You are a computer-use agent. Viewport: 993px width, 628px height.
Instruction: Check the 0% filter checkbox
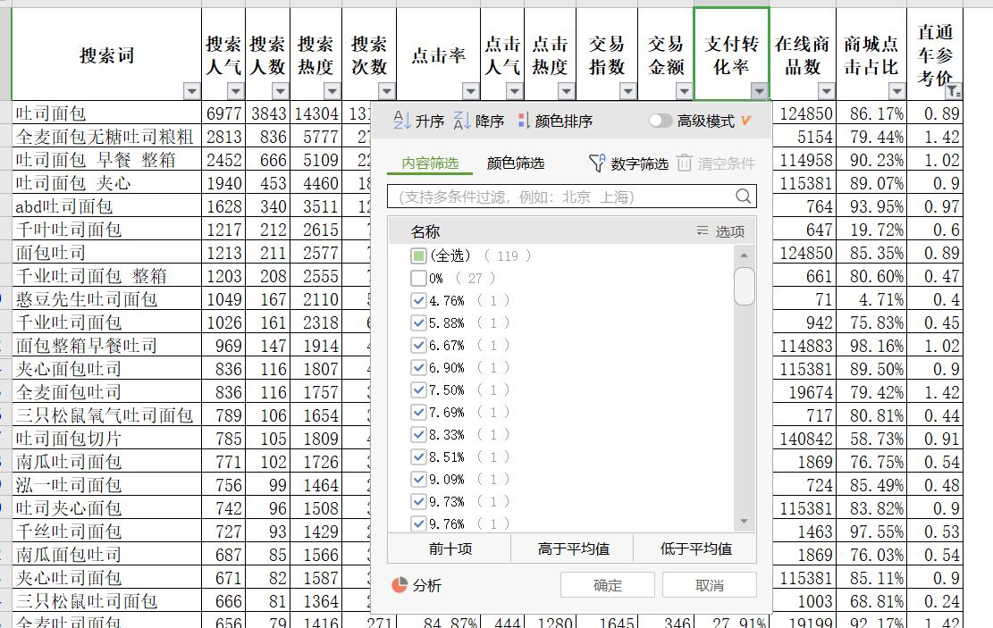tap(418, 279)
